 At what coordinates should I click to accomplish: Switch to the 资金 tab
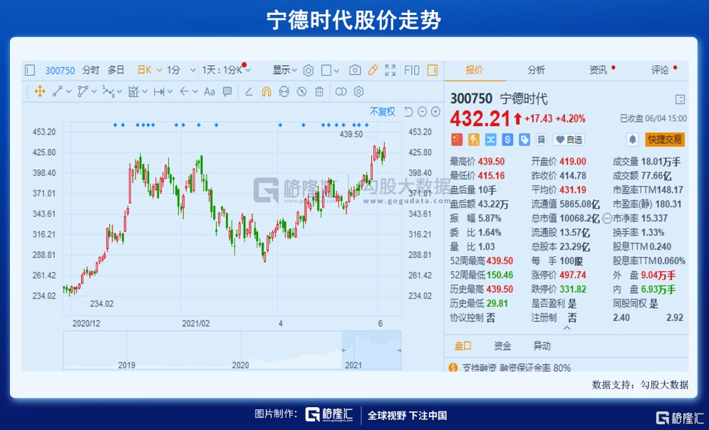point(502,347)
